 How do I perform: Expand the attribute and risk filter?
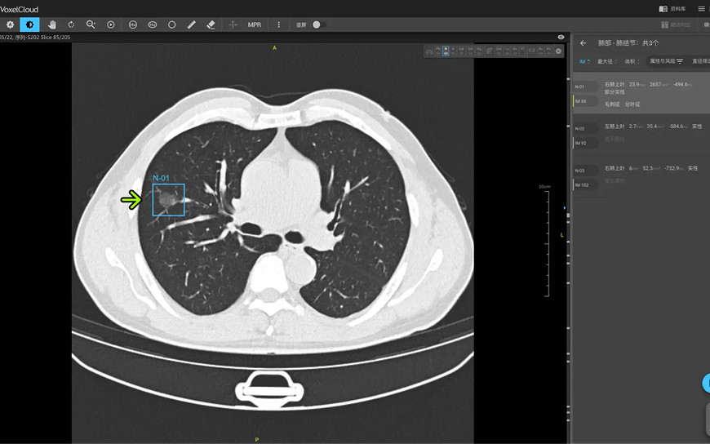[x=667, y=61]
